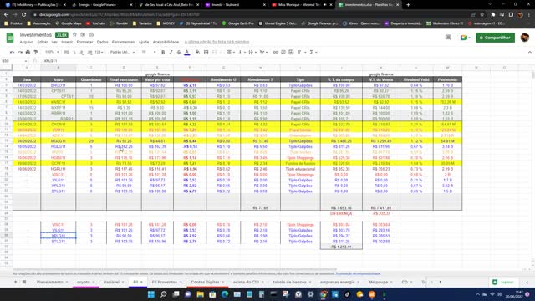Open the borders tool
Screen dimensions: 535x301
pos(206,52)
